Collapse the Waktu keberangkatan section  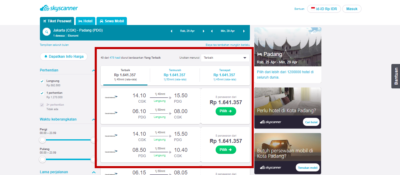[94, 120]
